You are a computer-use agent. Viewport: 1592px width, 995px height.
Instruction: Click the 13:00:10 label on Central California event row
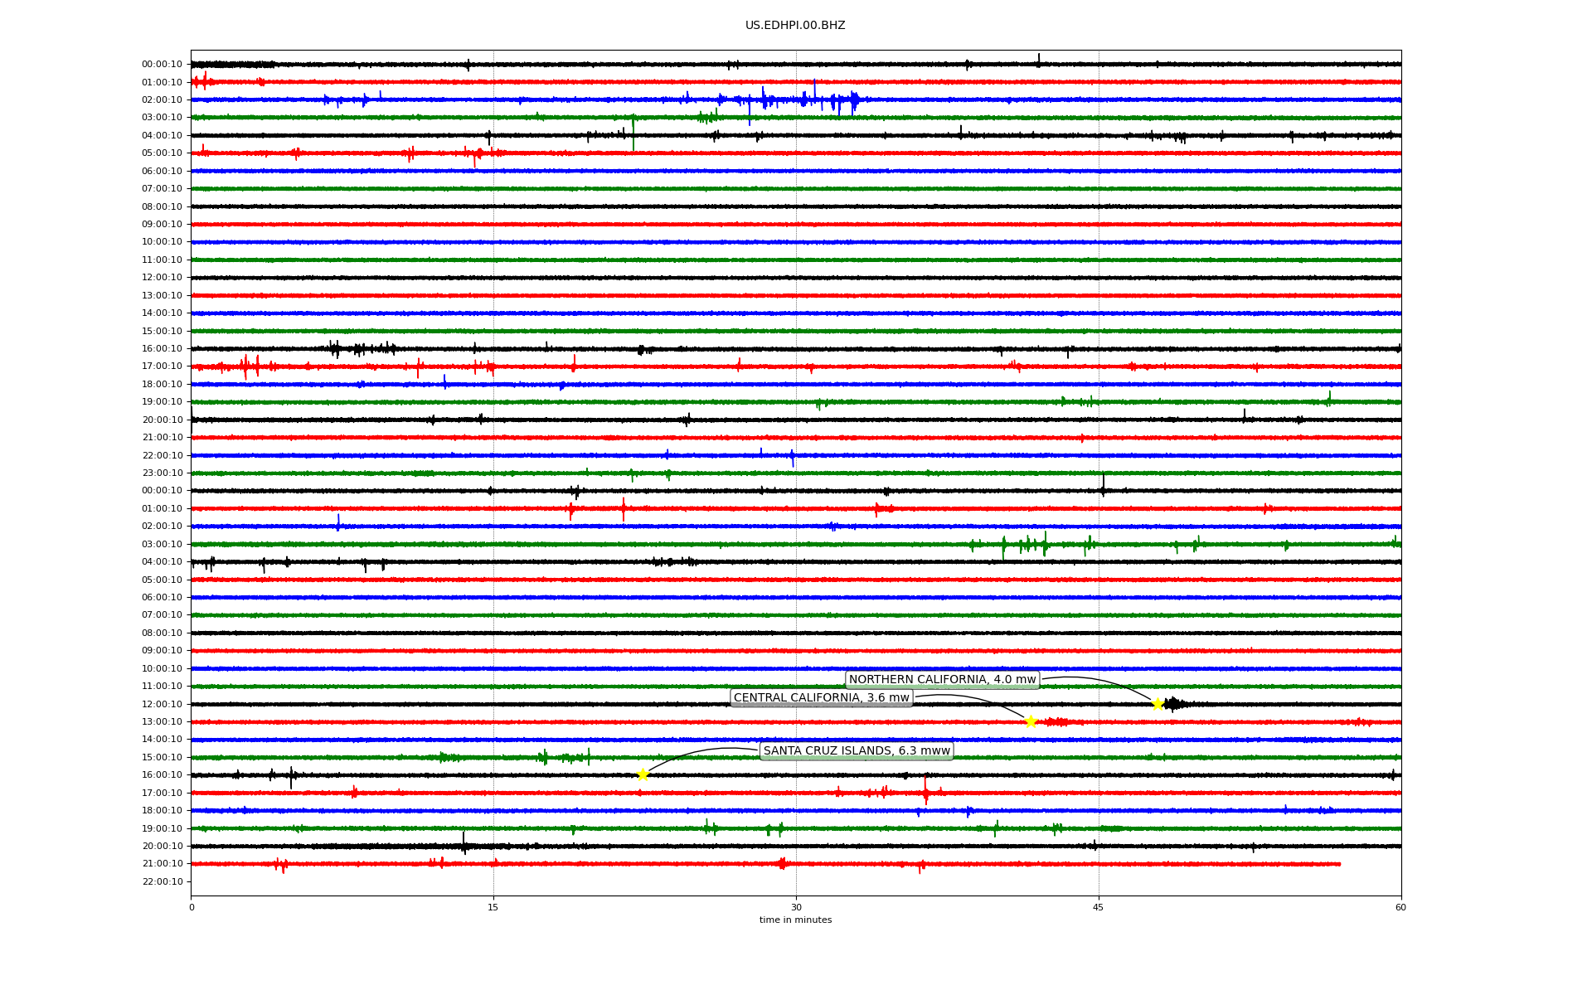pyautogui.click(x=163, y=722)
